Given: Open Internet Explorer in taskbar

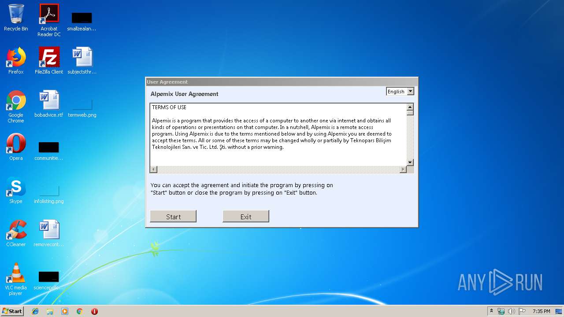Looking at the screenshot, I should [35, 311].
